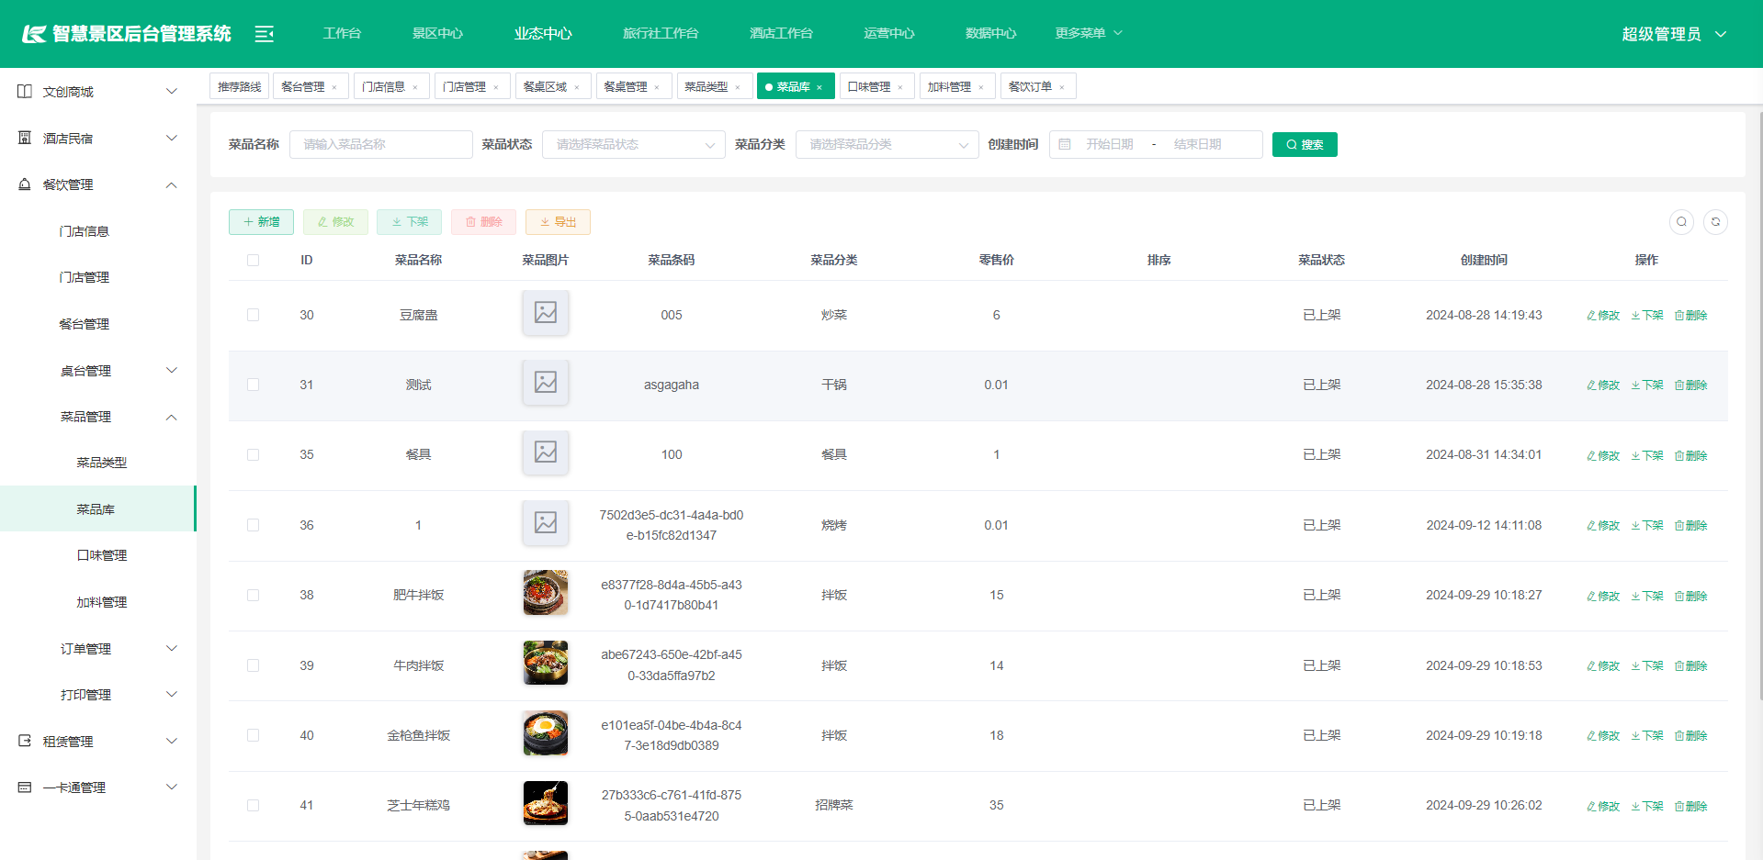Select all rows with header checkbox
1763x860 pixels.
point(254,261)
